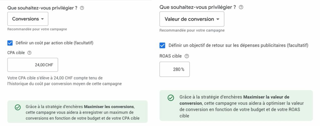Expand the Conversions dropdown
The height and width of the screenshot is (126, 320).
[x=28, y=19]
